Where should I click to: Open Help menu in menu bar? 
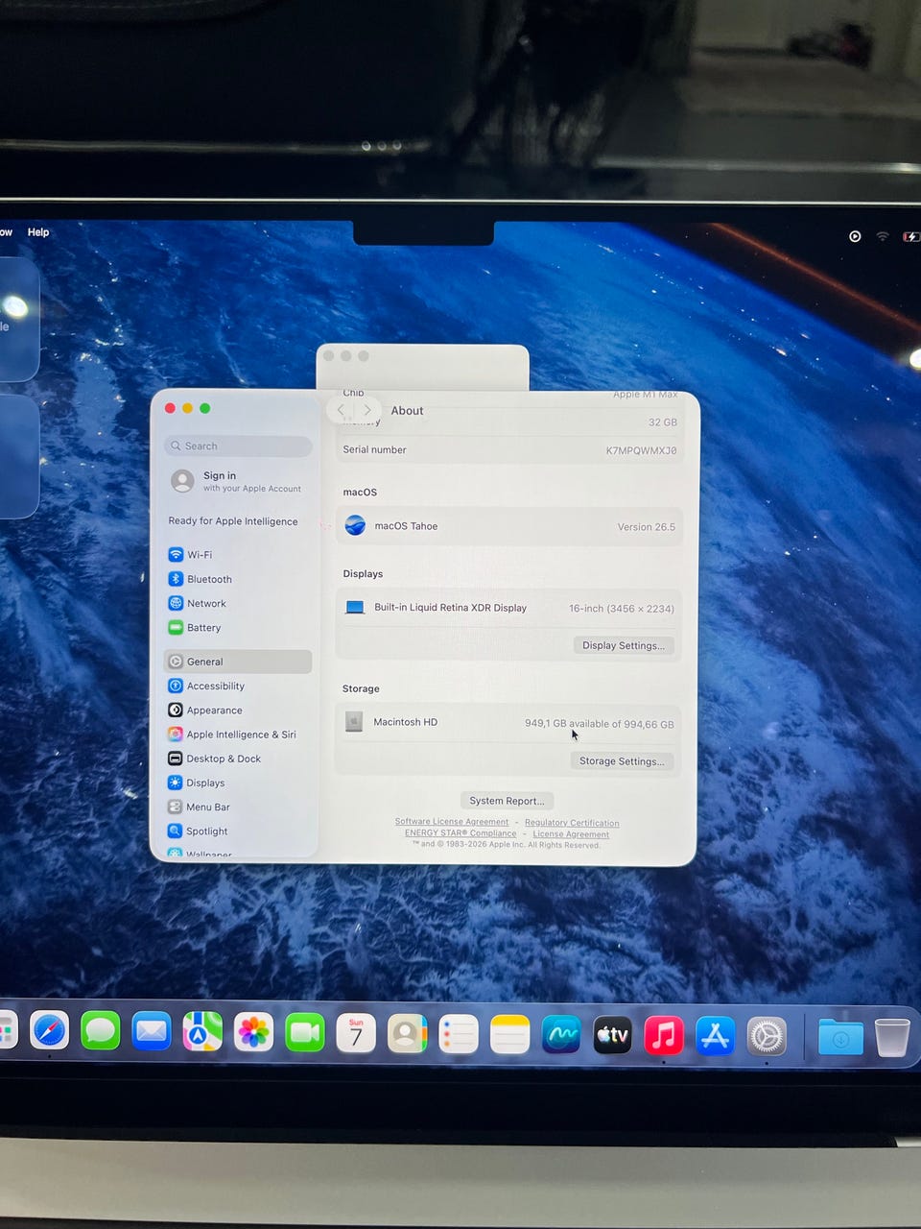[x=38, y=232]
